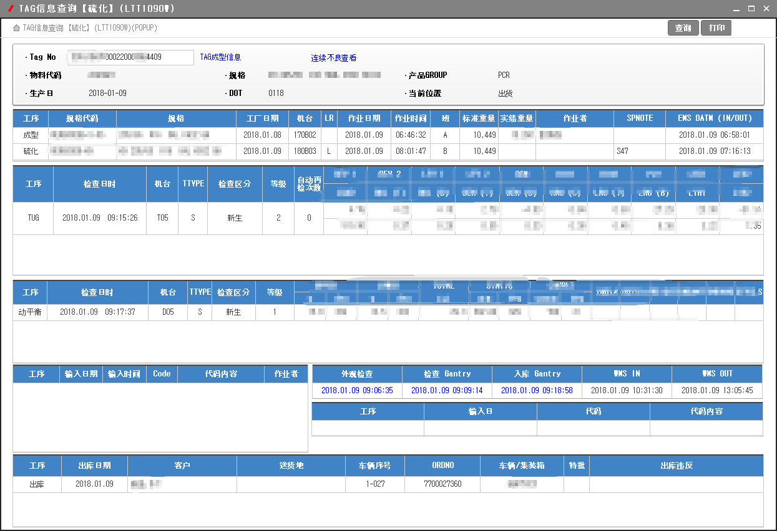Screen dimensions: 777x531
Task: Click the red app icon in title bar
Action: click(x=11, y=8)
